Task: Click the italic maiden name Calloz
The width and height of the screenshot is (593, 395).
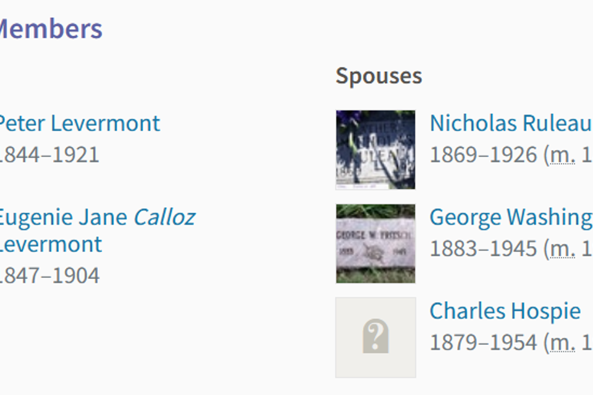Action: 164,217
